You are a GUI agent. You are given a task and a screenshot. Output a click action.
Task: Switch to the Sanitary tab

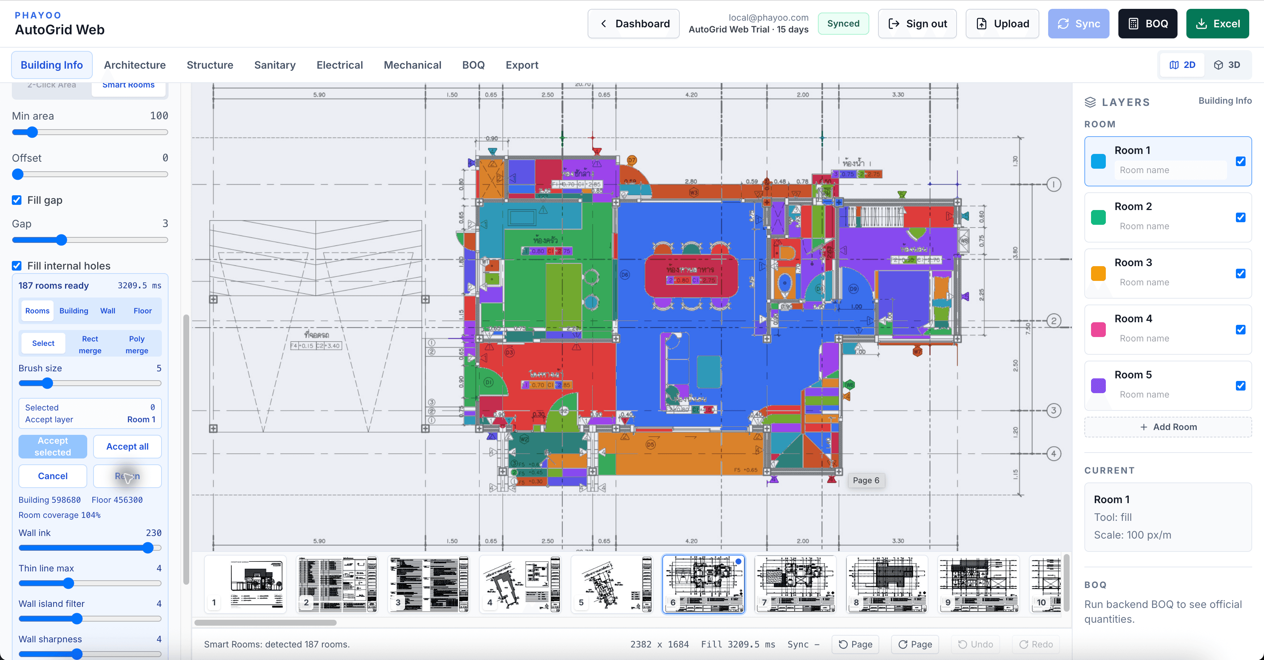(275, 65)
